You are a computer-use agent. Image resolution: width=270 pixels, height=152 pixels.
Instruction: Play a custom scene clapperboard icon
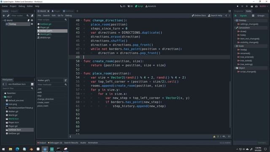point(256,6)
